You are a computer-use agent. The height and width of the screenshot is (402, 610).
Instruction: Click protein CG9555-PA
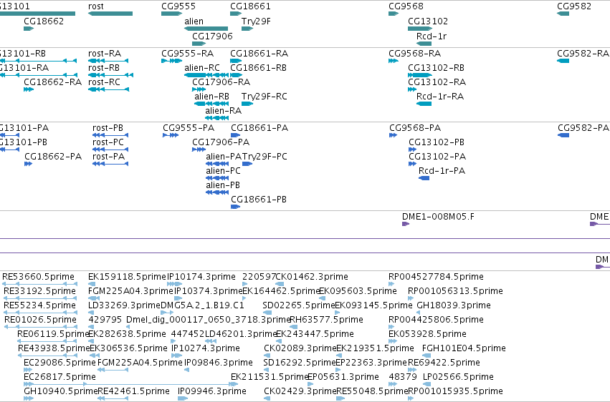coord(189,128)
